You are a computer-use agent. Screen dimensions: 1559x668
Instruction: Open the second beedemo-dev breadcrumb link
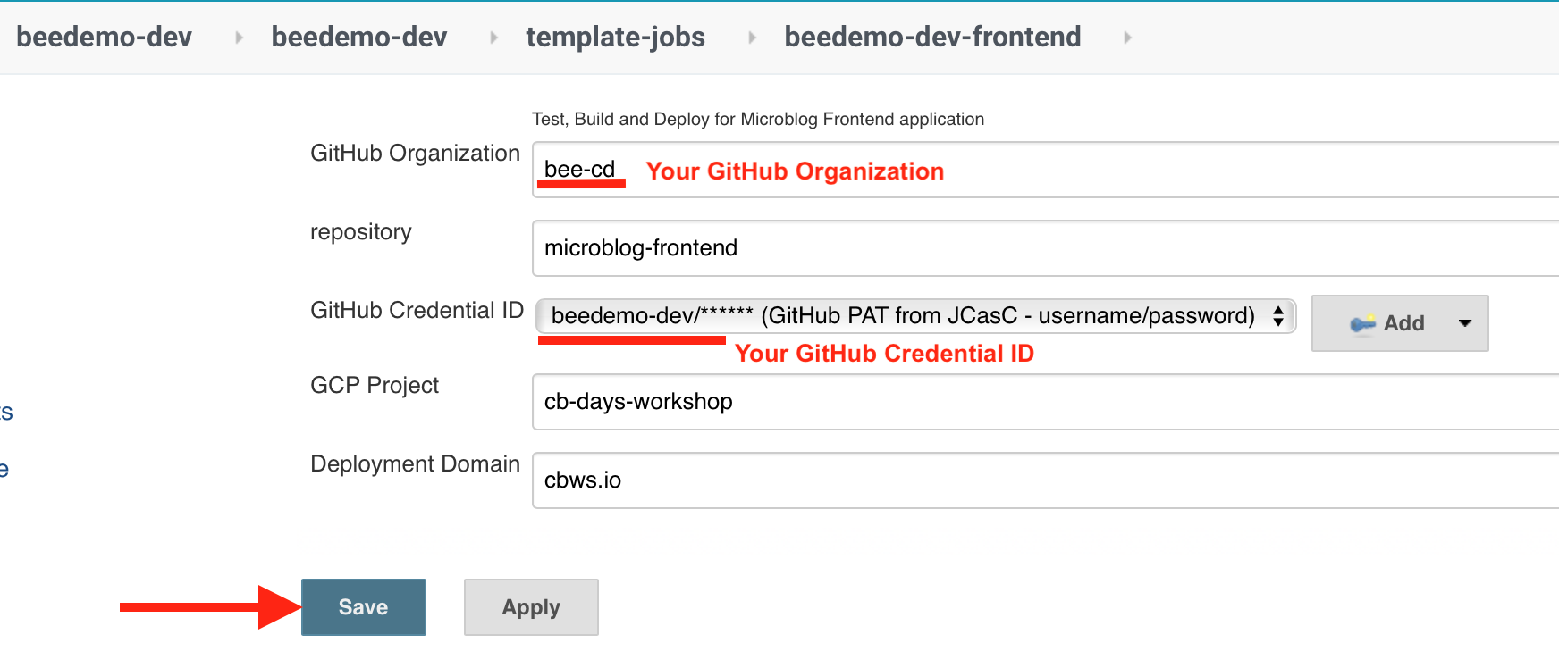[359, 37]
